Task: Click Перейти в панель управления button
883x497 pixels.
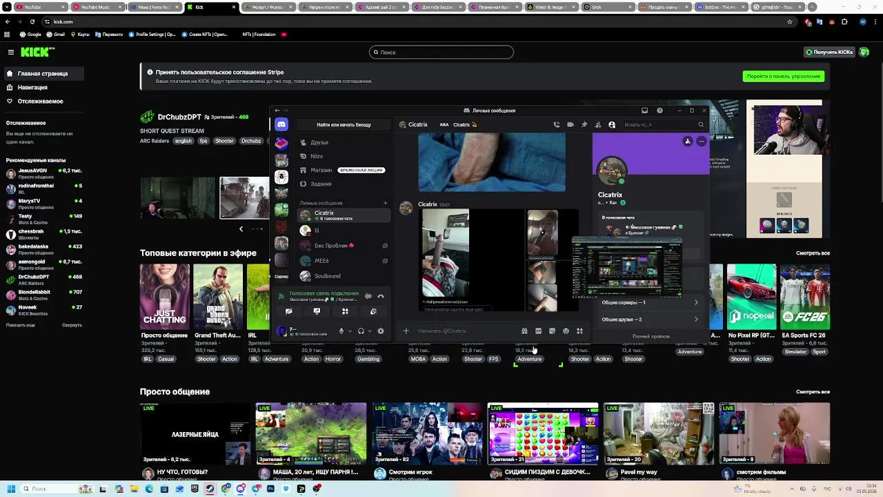Action: 784,77
